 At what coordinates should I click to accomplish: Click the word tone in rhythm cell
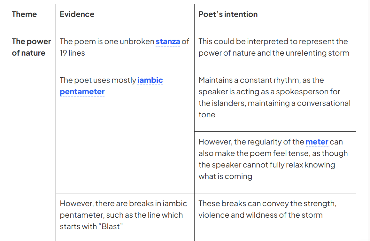(207, 115)
